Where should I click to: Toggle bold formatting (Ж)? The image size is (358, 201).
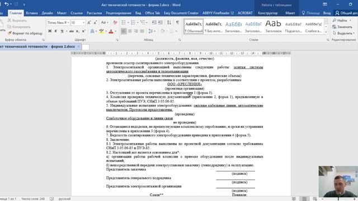[50, 31]
